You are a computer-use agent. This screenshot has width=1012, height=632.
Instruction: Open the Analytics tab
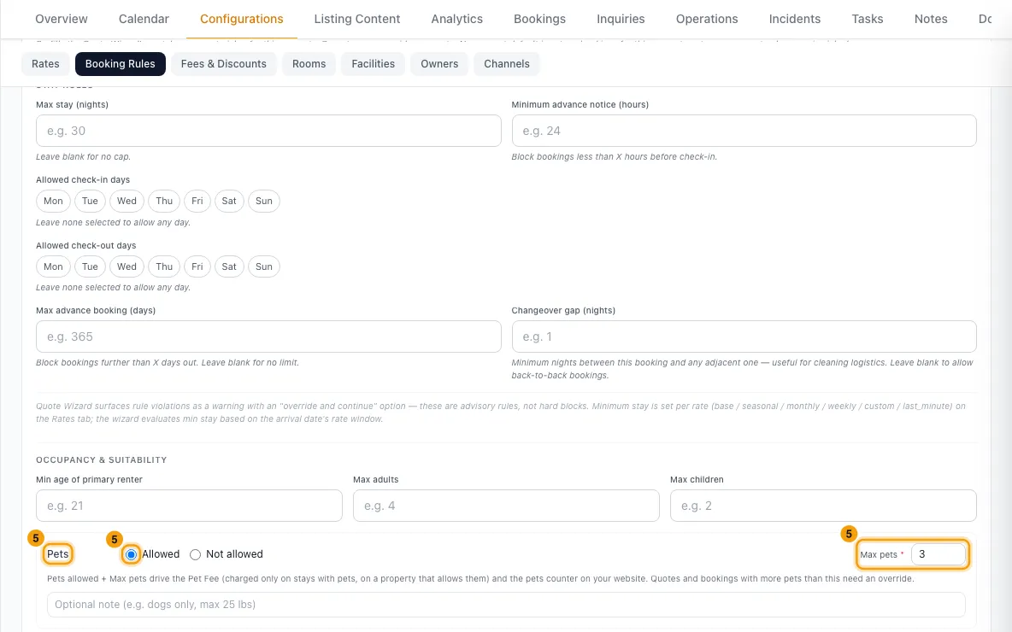[457, 20]
